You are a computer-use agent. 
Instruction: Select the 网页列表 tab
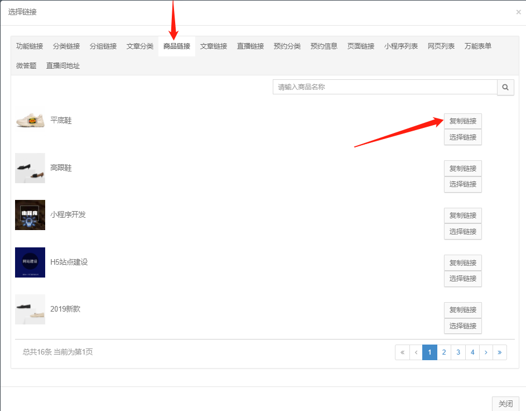click(x=441, y=46)
